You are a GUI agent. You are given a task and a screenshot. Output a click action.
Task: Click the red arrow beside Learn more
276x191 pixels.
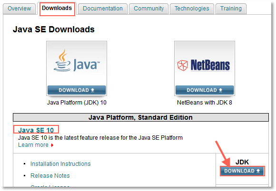pyautogui.click(x=52, y=145)
